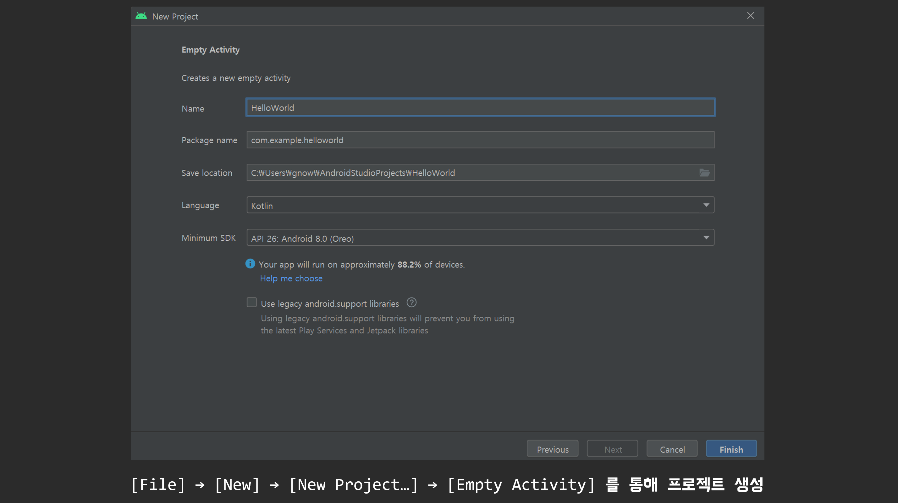The image size is (898, 503).
Task: Click the blue info icon
Action: point(250,264)
